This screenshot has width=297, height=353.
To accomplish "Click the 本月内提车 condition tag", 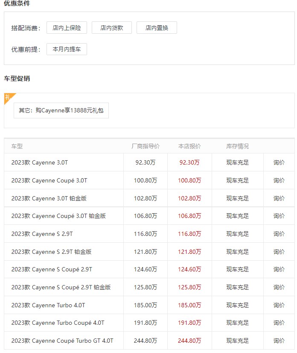I will point(67,49).
